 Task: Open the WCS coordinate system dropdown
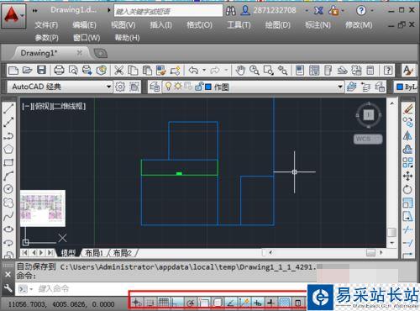point(368,139)
